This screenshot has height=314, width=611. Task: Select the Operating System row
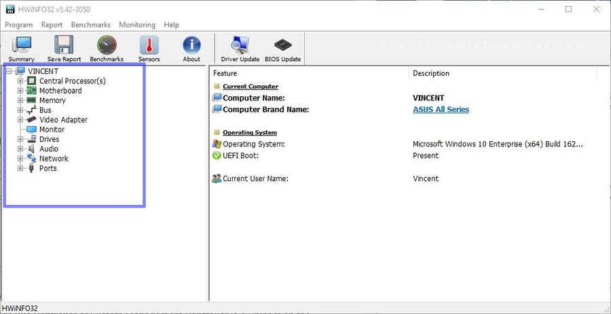tap(254, 144)
